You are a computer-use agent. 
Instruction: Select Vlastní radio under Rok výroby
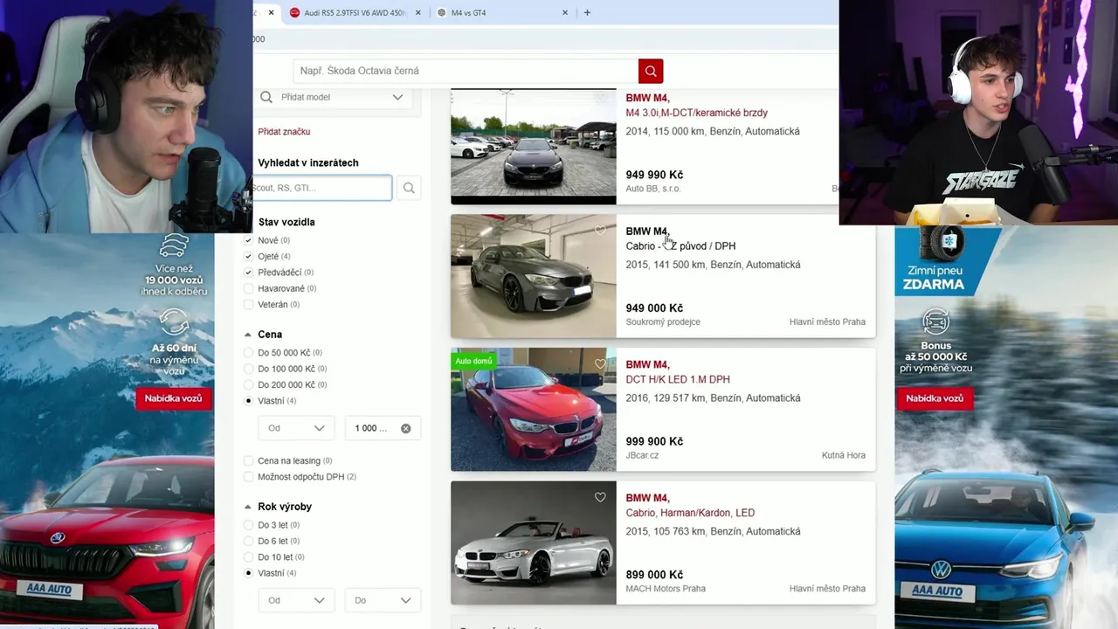tap(249, 573)
